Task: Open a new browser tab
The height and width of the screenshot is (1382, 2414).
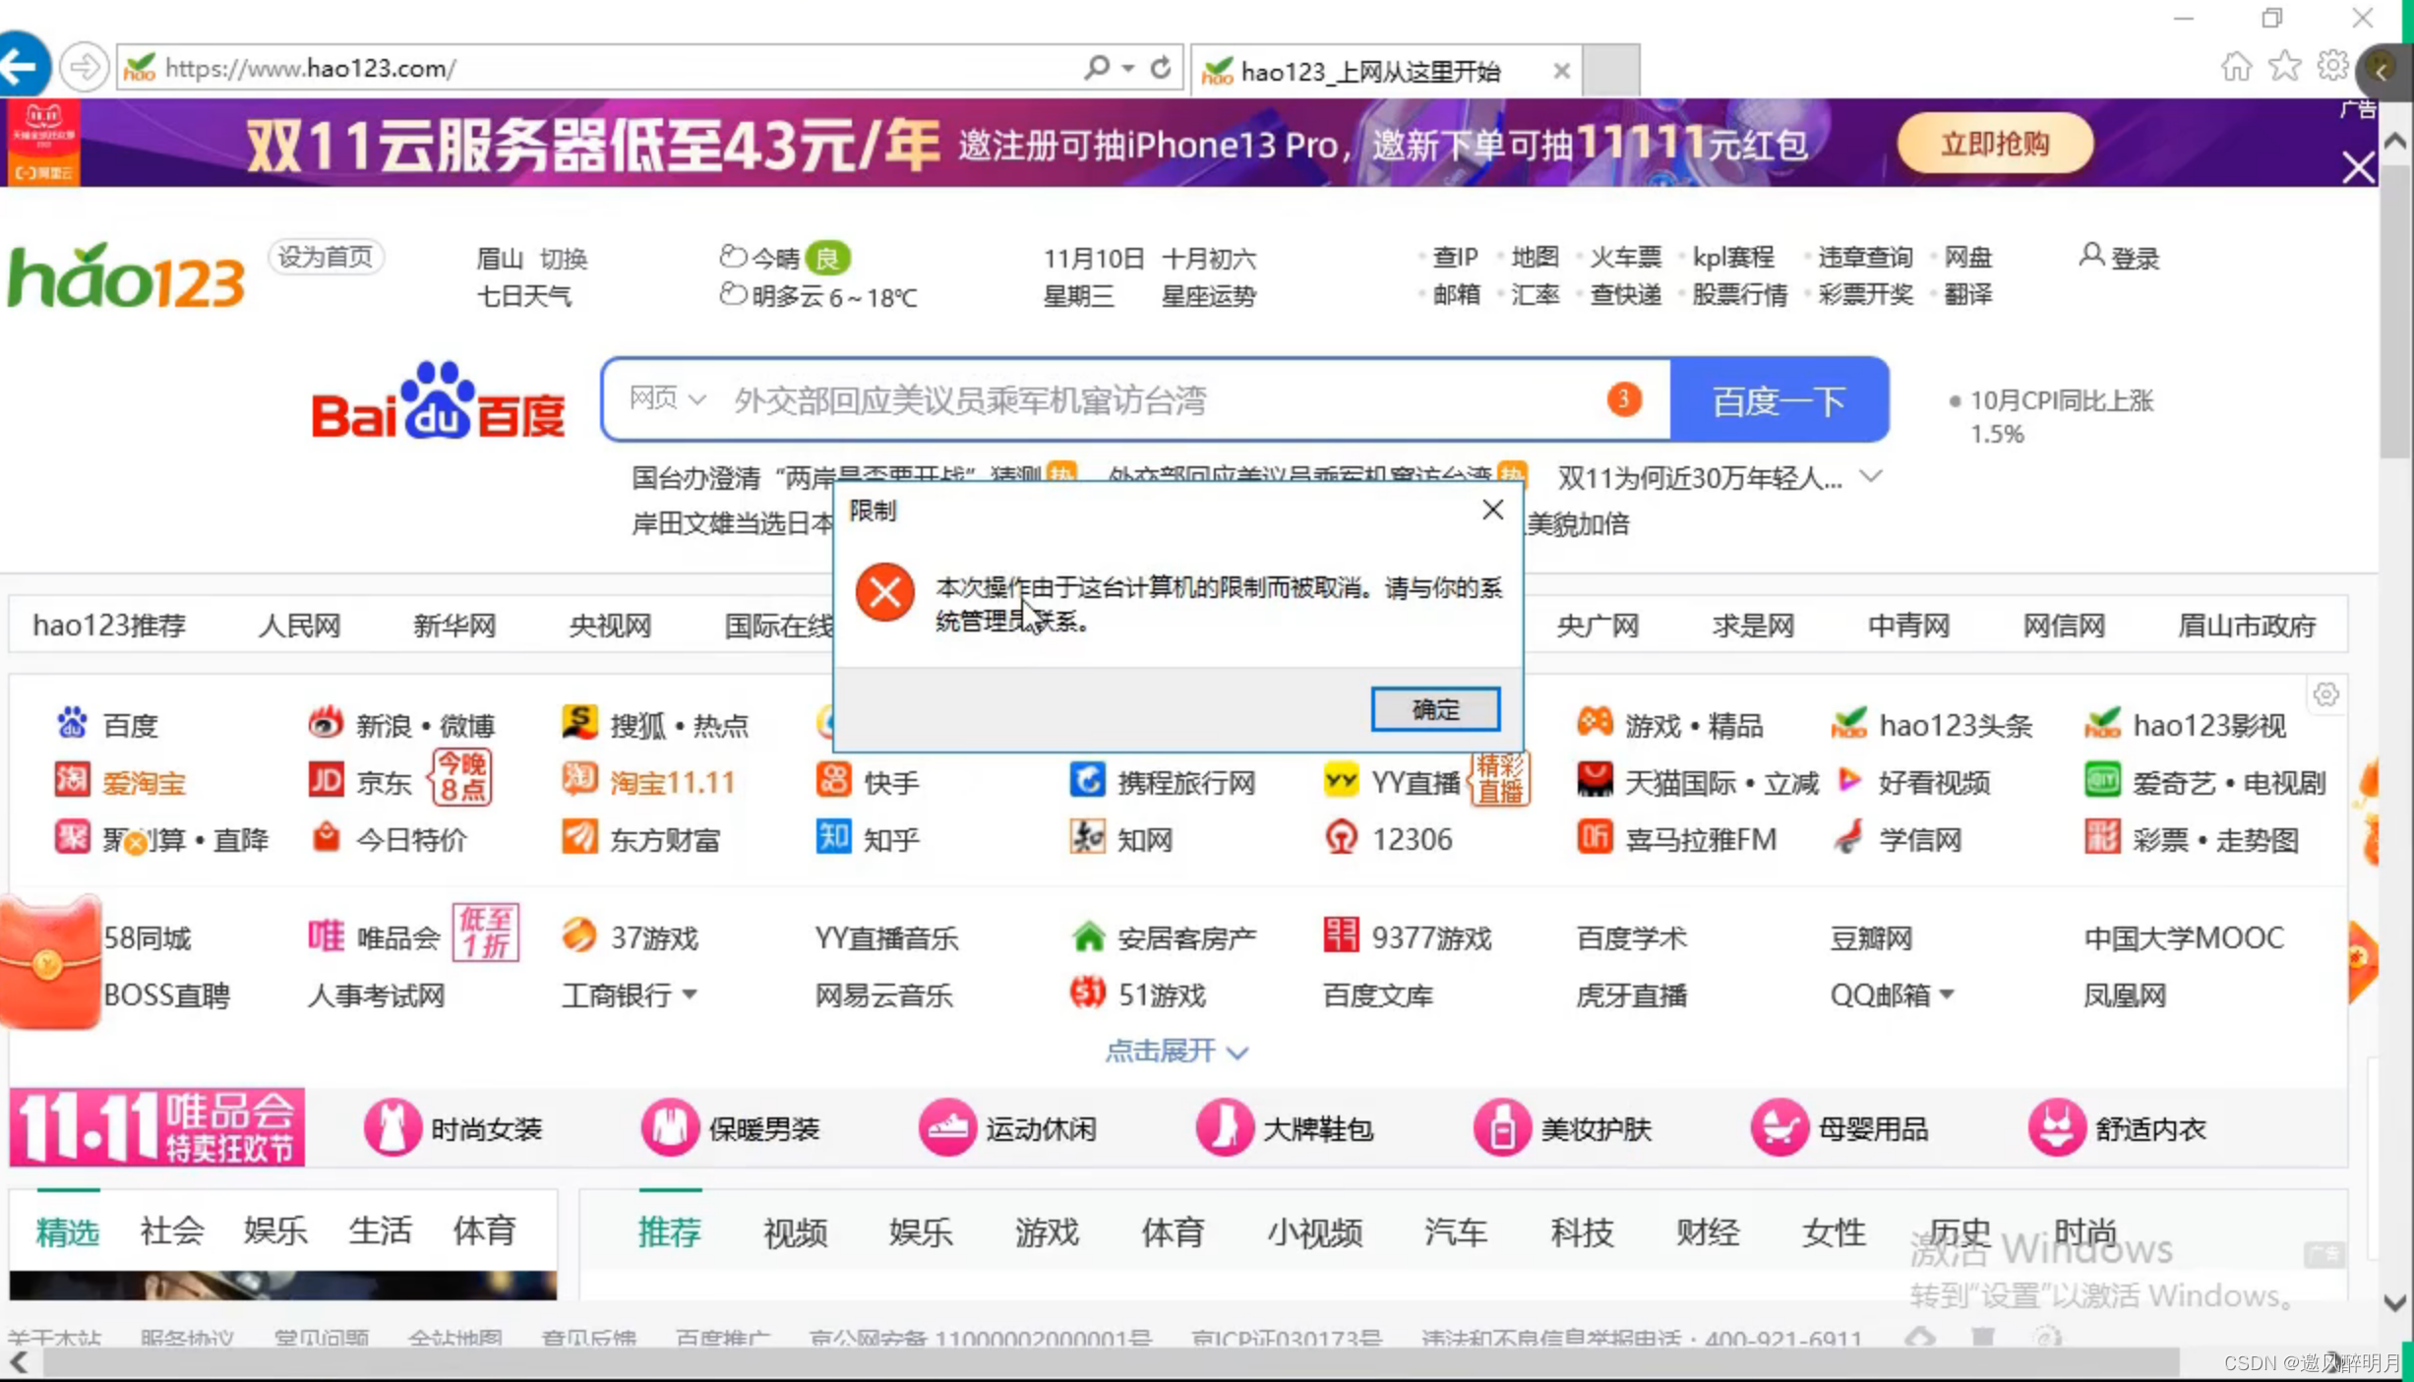Action: coord(1610,71)
